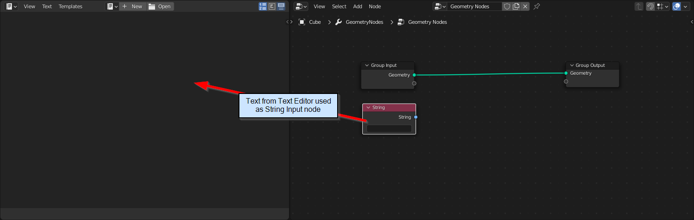Click the empty socket on Group Input
The height and width of the screenshot is (220, 694).
[x=414, y=83]
